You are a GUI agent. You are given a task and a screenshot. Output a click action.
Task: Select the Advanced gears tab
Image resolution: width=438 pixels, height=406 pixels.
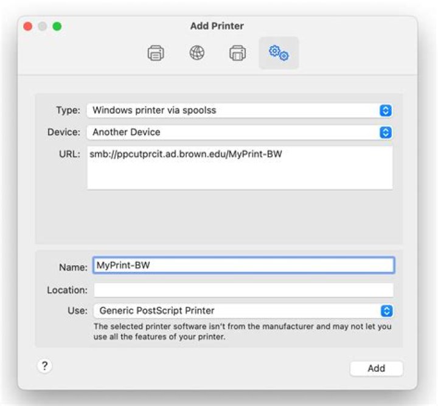pos(279,54)
